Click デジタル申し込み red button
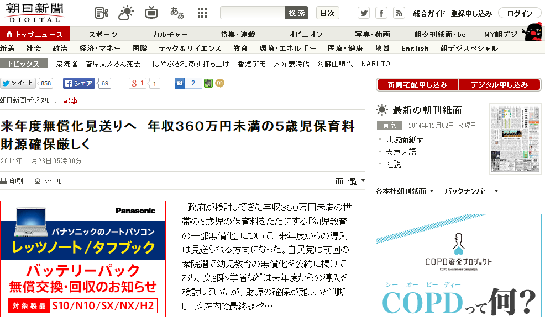545x317 pixels. click(500, 85)
